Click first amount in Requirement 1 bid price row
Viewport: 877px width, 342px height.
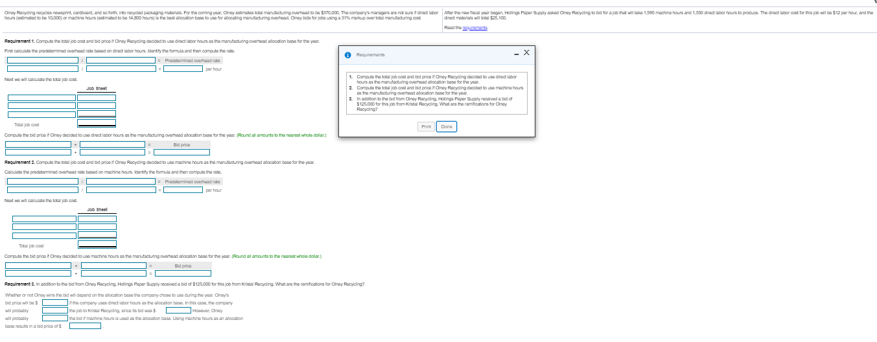click(x=38, y=152)
